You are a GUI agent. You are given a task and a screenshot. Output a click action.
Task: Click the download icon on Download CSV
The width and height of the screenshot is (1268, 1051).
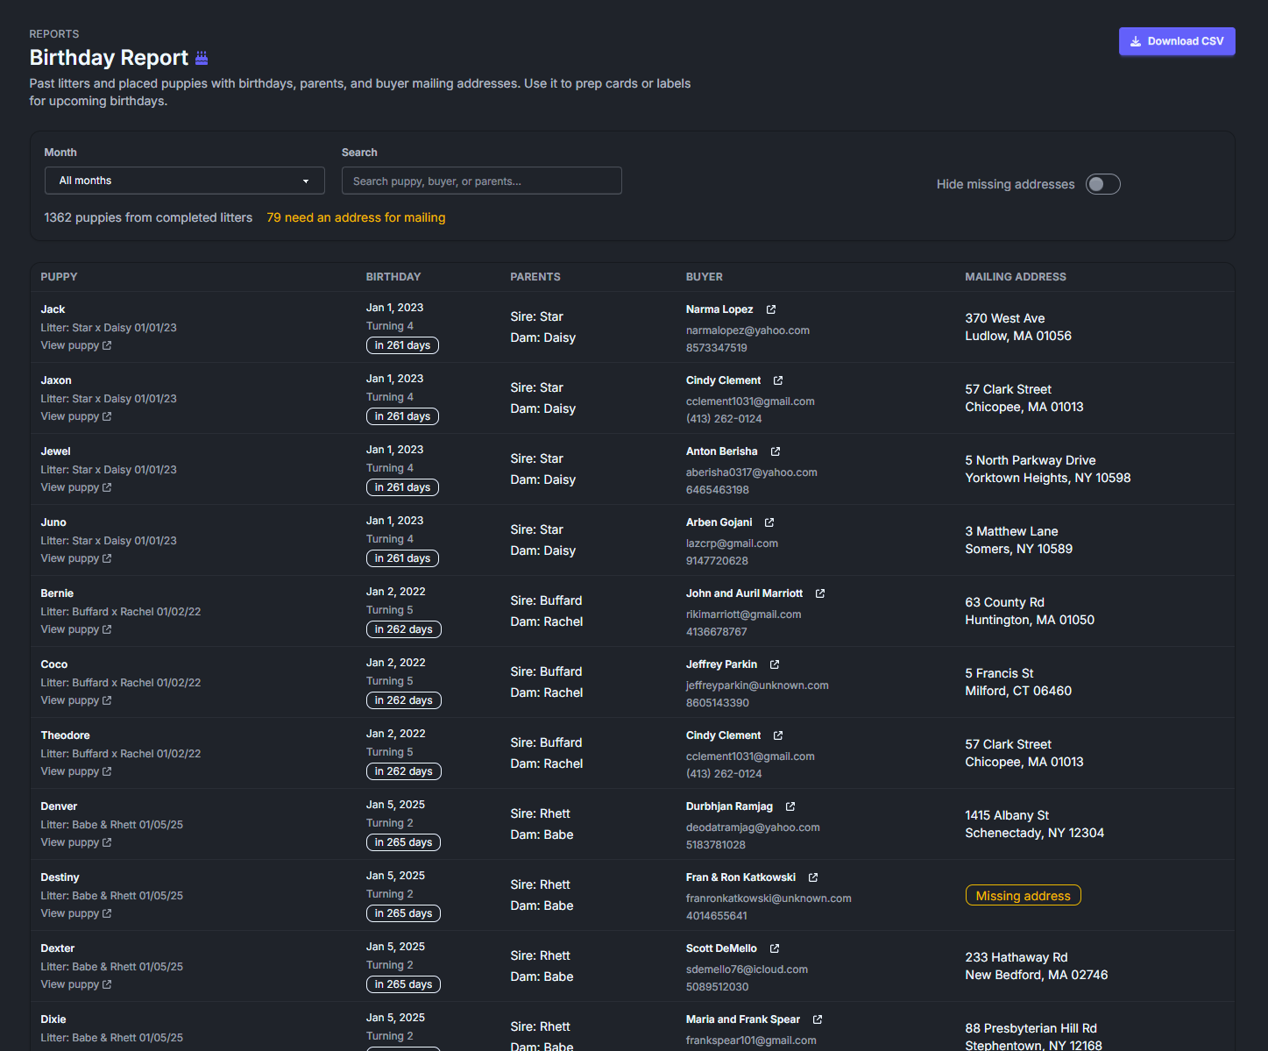click(1137, 40)
